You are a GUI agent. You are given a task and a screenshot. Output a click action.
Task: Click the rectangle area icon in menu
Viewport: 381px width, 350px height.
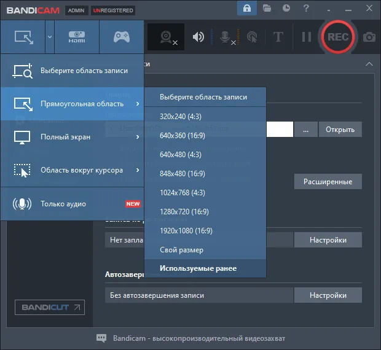click(x=23, y=104)
